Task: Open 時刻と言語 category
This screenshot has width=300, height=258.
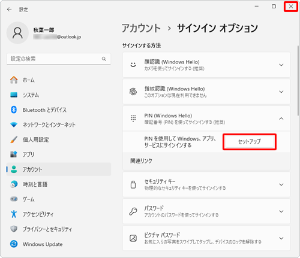Action: tap(35, 184)
